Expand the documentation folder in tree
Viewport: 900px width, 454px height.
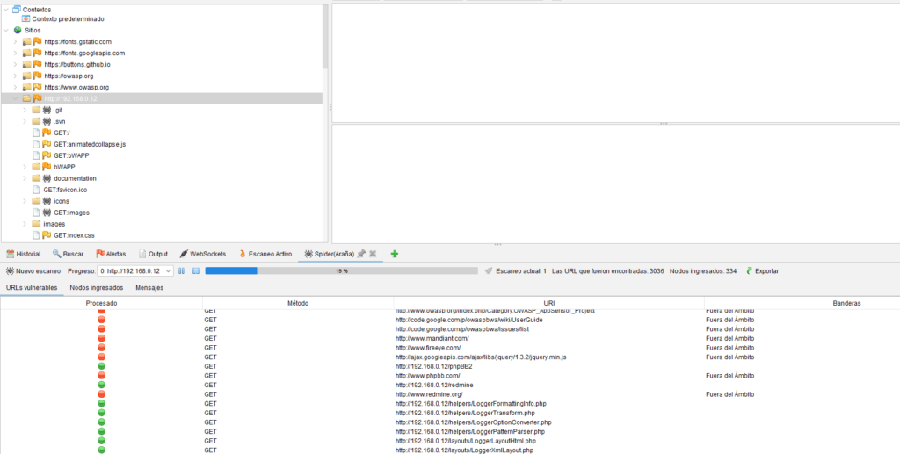[x=25, y=178]
